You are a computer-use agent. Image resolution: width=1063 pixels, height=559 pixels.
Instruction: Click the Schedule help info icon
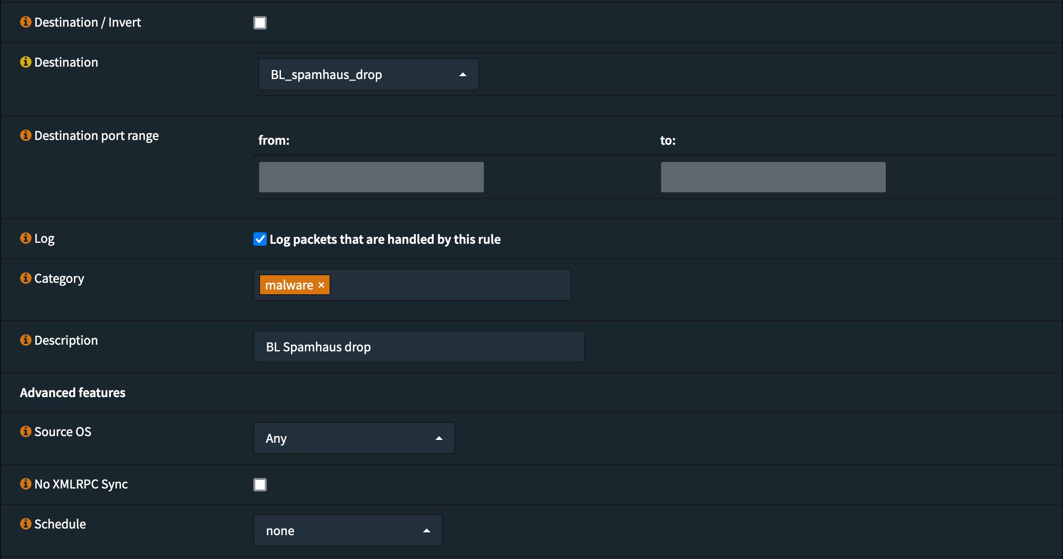[x=26, y=524]
